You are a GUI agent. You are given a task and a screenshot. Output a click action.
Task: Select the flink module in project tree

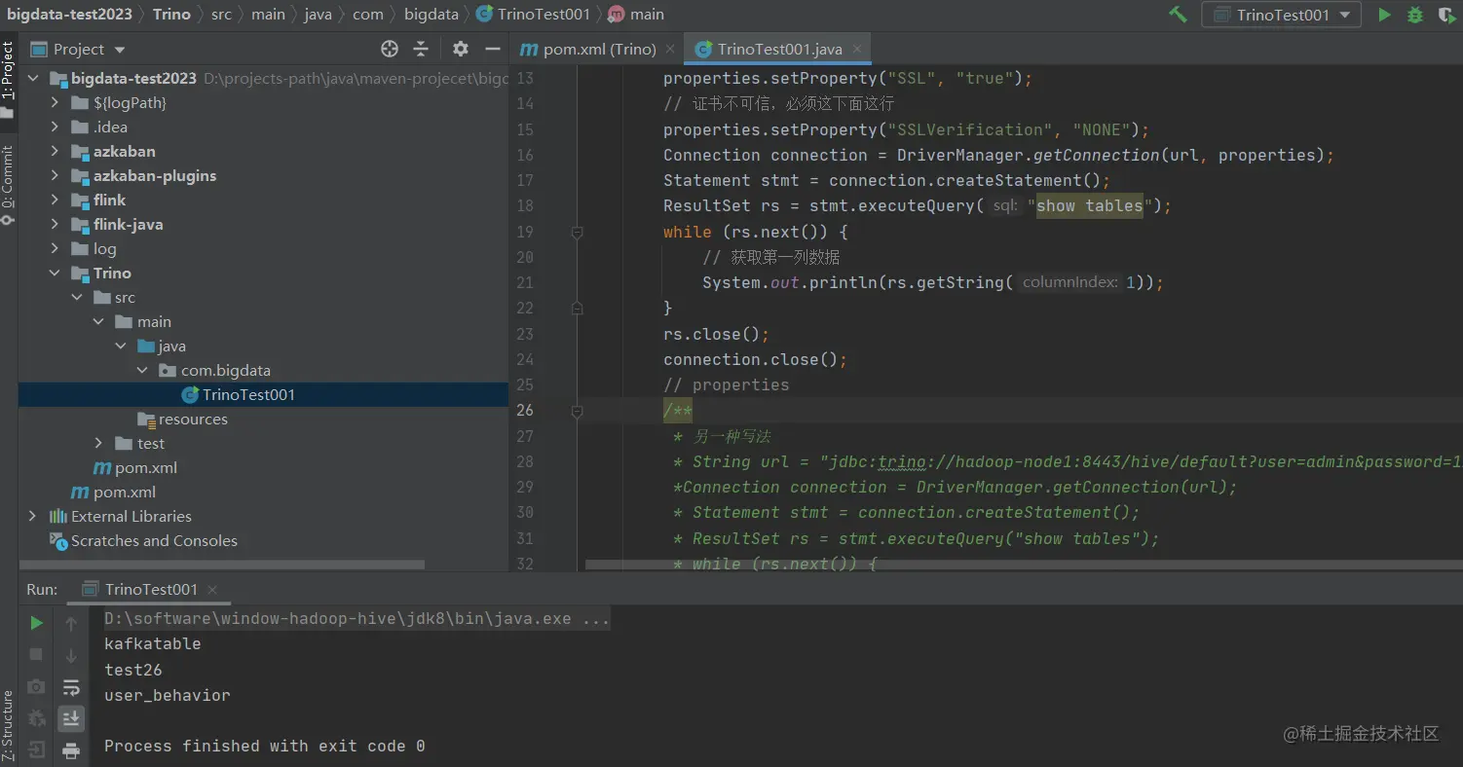pos(109,200)
